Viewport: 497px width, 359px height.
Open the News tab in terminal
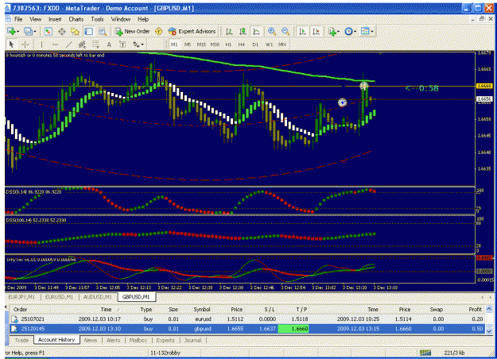click(91, 340)
